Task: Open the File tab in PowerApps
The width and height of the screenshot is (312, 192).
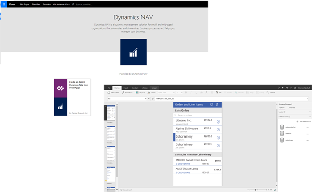Action: coord(109,88)
